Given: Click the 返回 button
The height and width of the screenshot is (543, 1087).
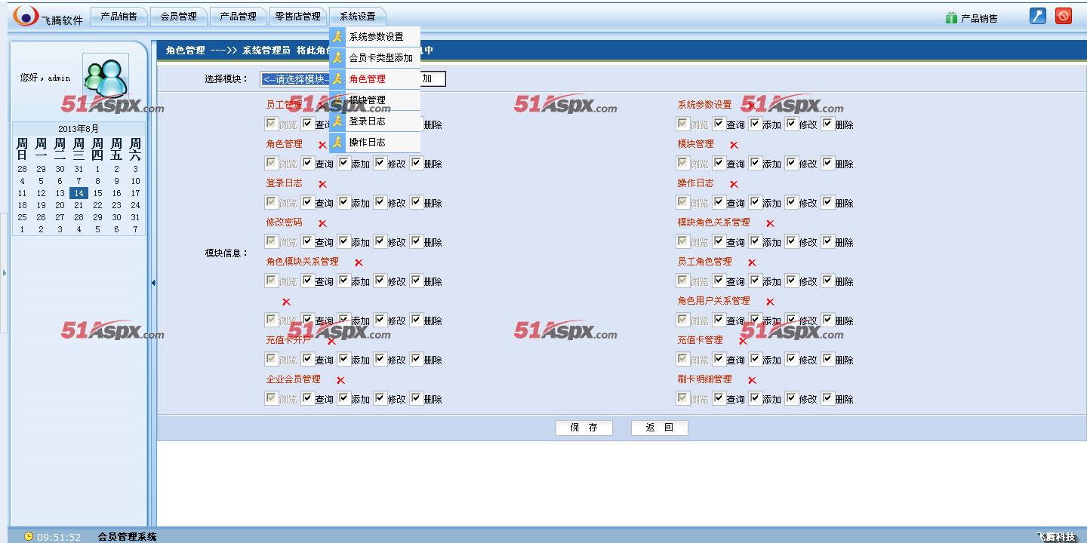Looking at the screenshot, I should coord(659,428).
